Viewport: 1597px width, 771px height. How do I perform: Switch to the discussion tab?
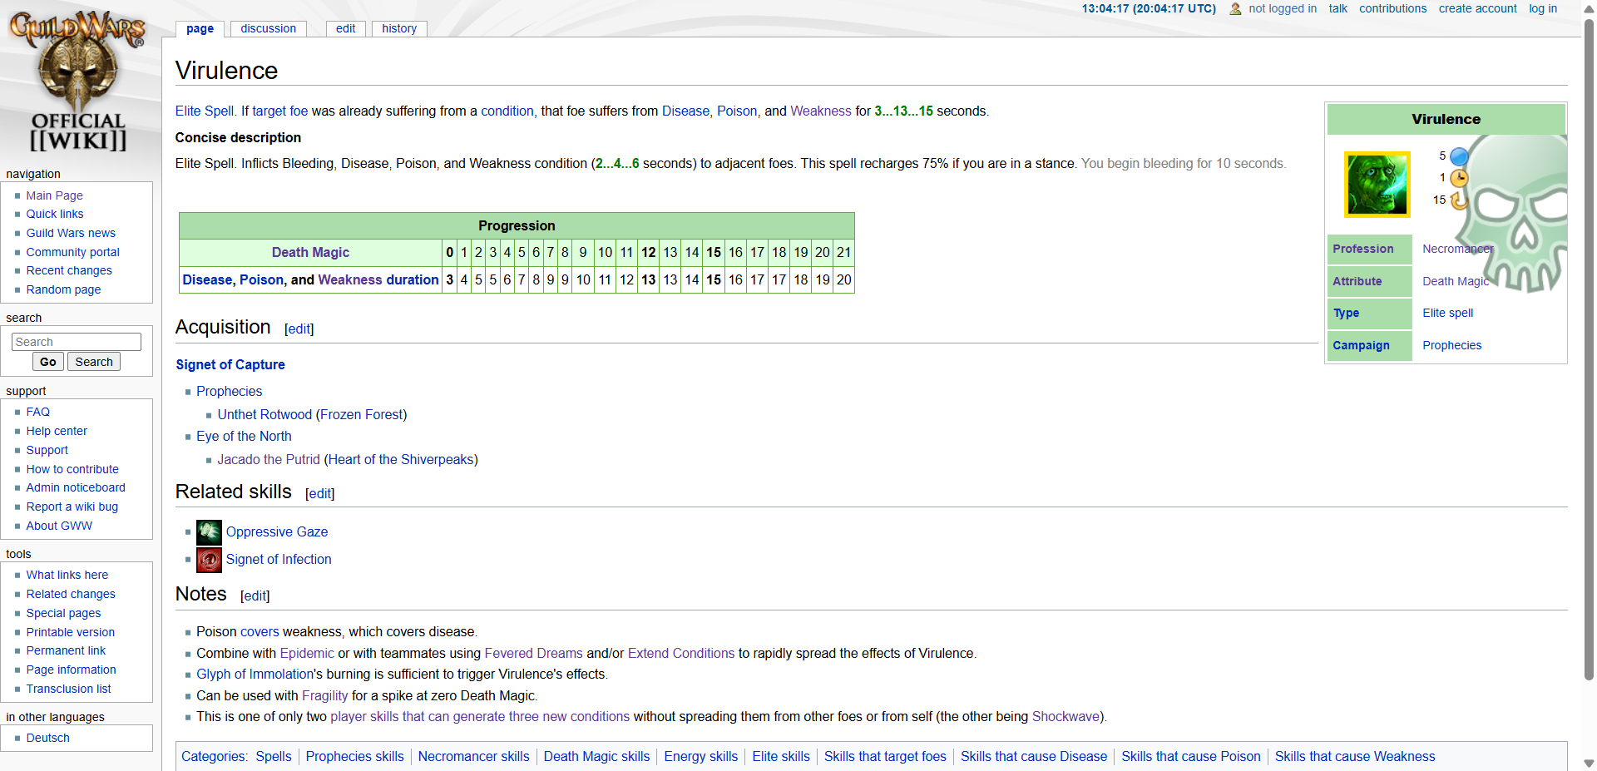[268, 28]
